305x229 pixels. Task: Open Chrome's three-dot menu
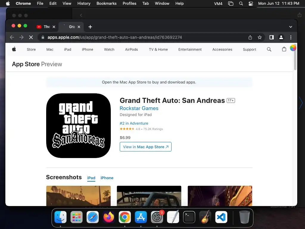(291, 37)
